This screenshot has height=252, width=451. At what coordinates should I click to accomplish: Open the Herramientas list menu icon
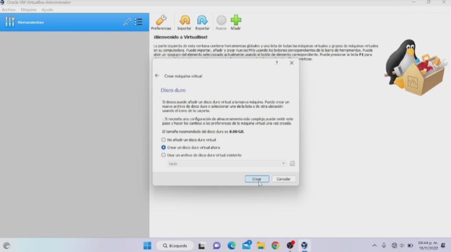point(138,22)
